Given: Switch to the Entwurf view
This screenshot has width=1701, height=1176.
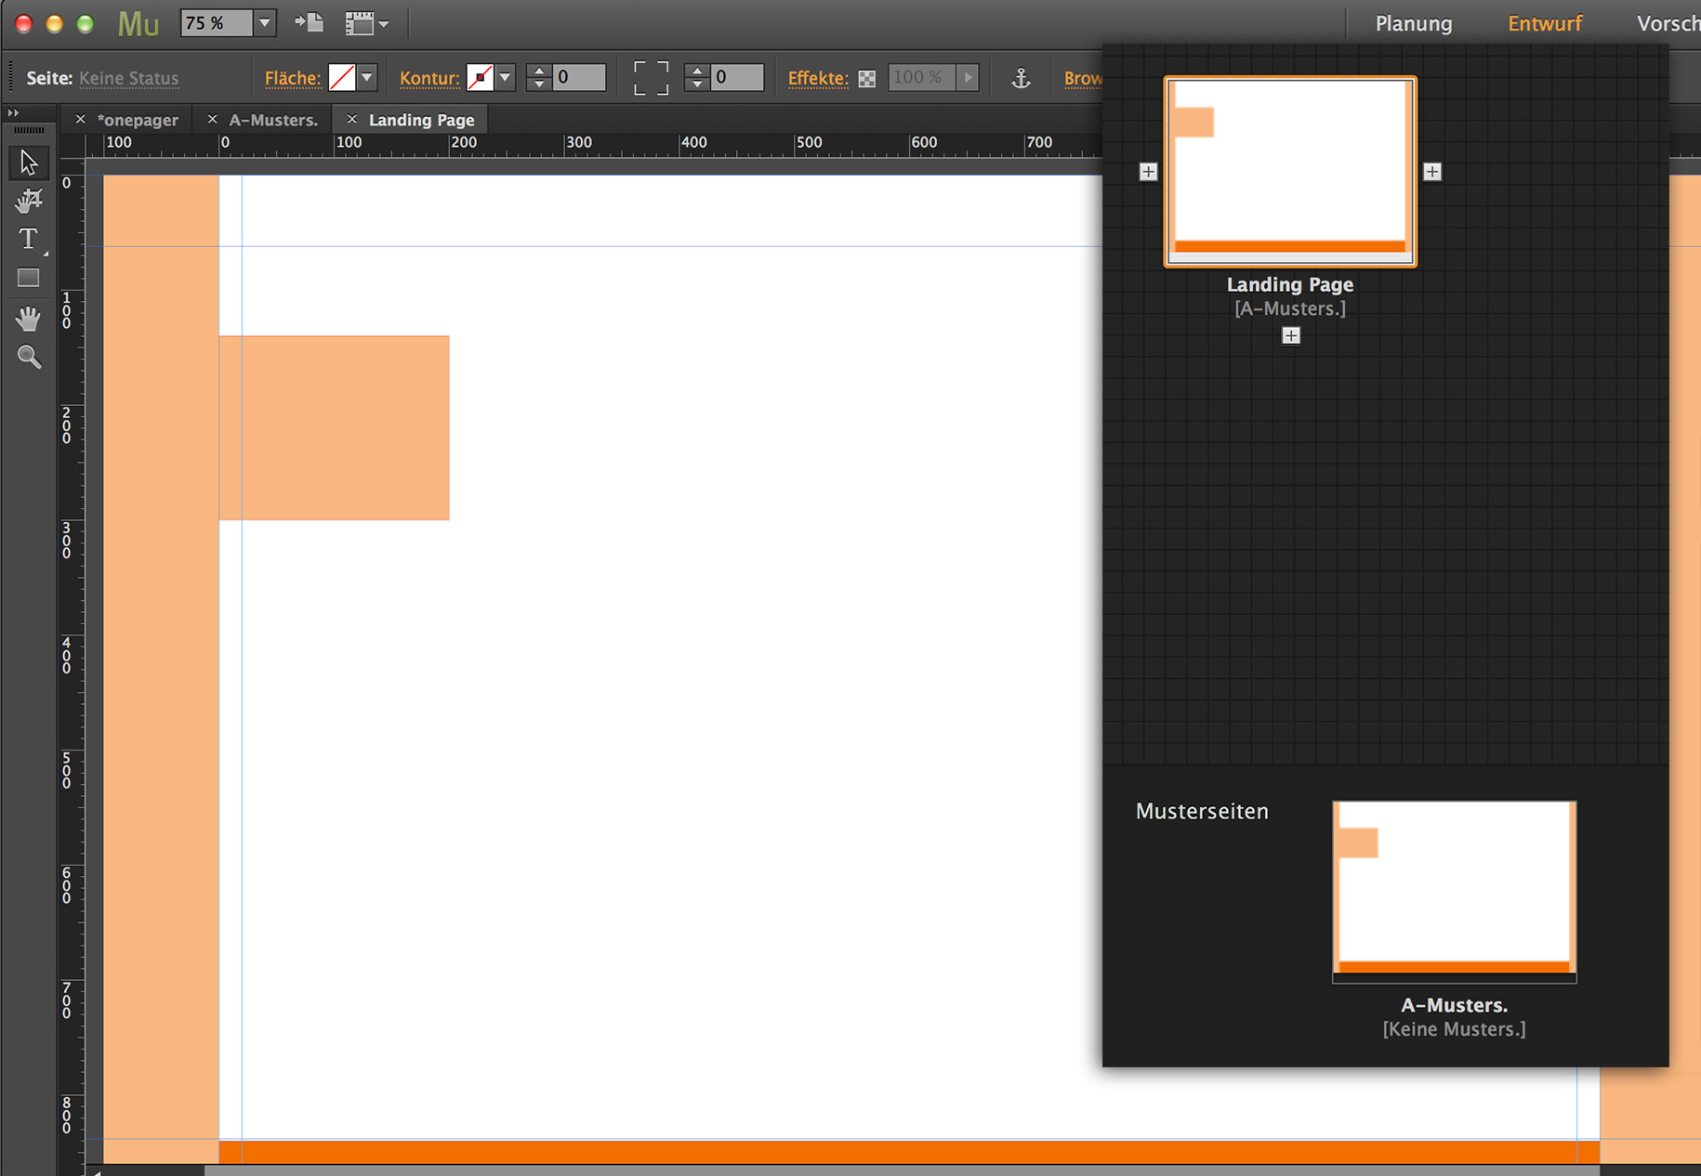Looking at the screenshot, I should 1545,24.
